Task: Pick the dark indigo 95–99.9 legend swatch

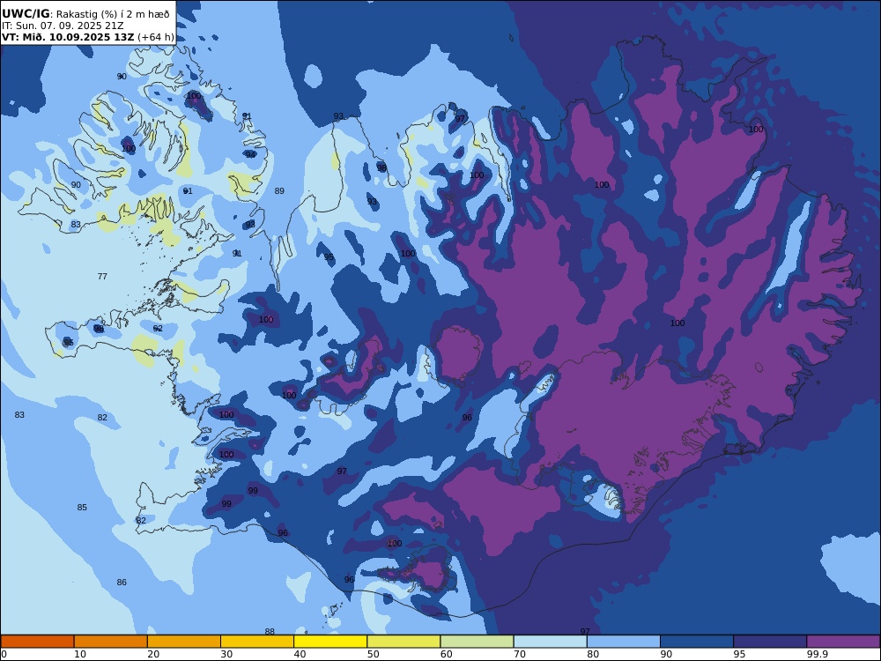Action: (770, 642)
